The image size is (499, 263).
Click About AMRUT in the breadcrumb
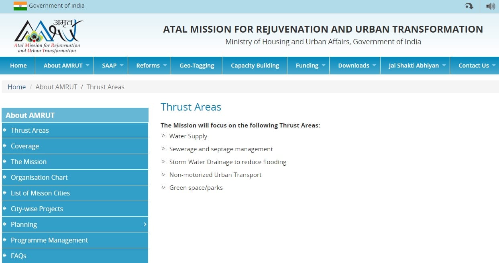[56, 87]
